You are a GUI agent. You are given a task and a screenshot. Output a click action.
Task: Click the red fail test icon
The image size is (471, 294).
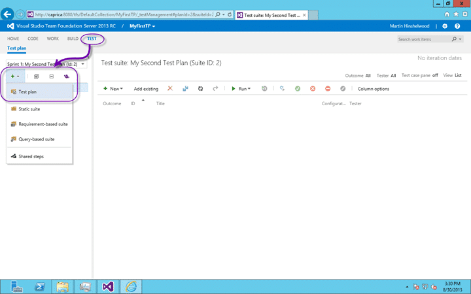[x=313, y=88]
